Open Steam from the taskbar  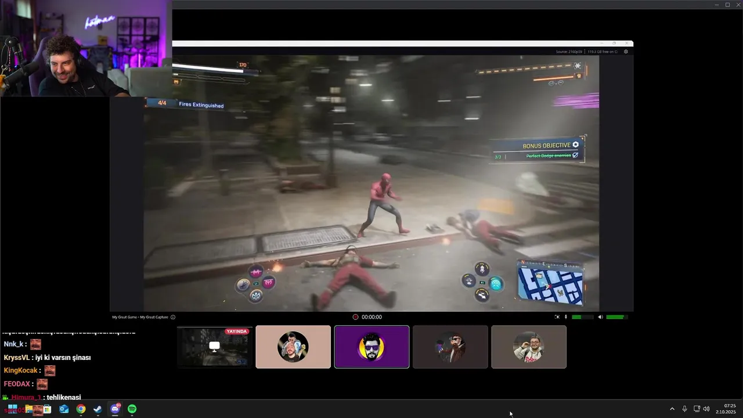[98, 409]
